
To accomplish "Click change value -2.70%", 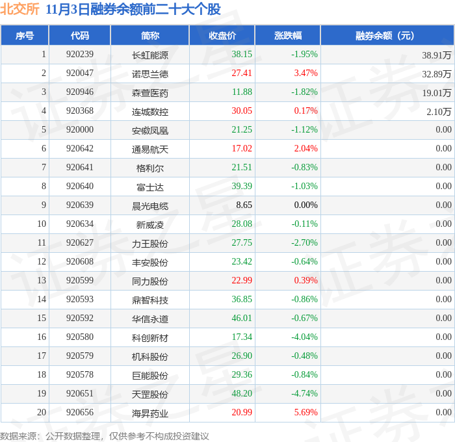I will pos(304,243).
